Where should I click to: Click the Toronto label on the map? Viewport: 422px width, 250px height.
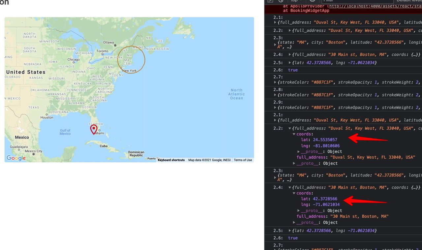(x=102, y=51)
